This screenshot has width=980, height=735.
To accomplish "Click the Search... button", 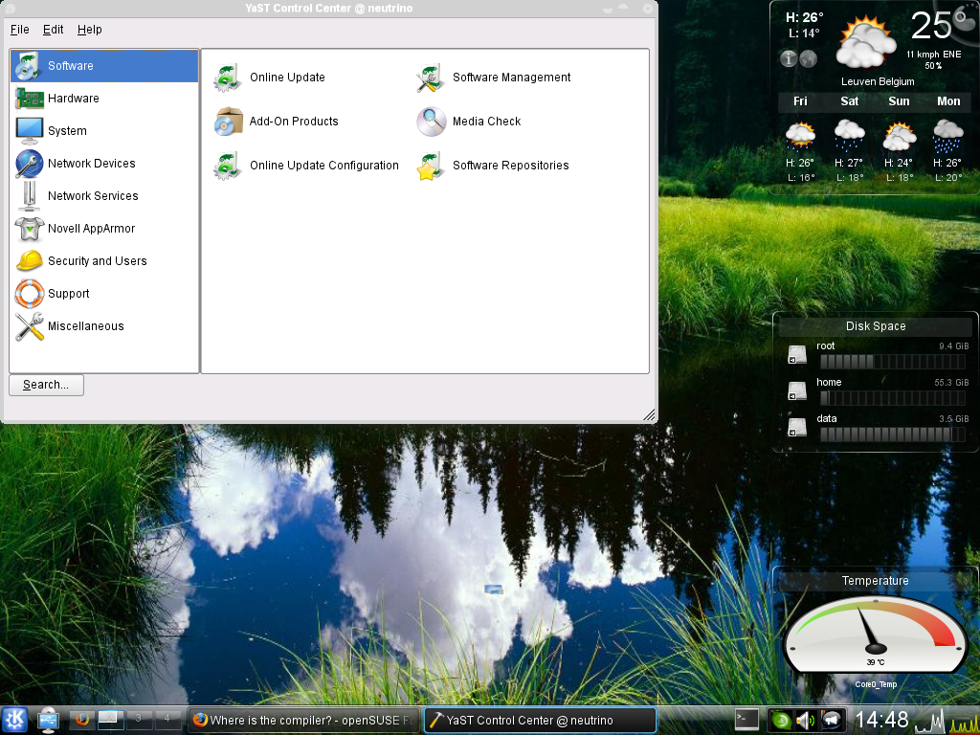I will [46, 385].
